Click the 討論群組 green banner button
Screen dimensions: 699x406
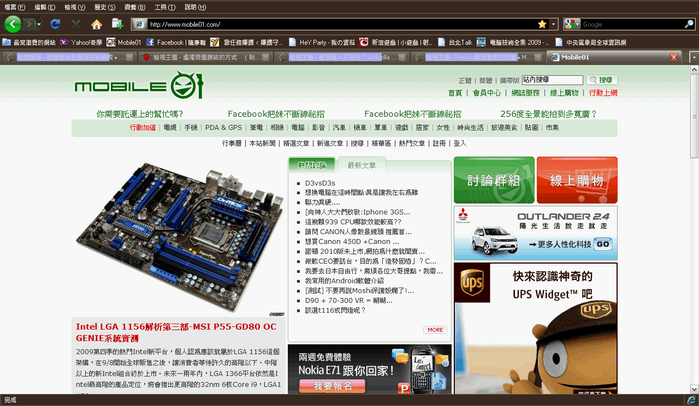[494, 180]
